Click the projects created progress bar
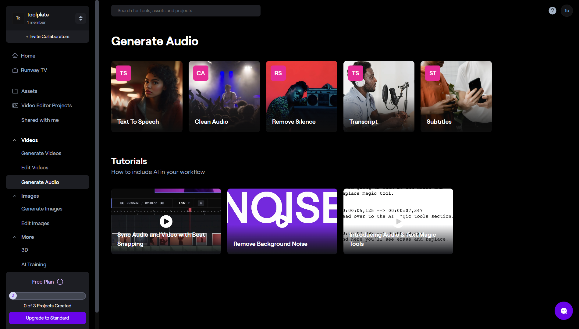Image resolution: width=579 pixels, height=329 pixels. point(48,296)
